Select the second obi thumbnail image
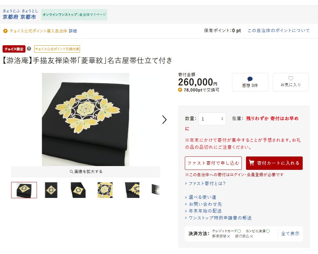The image size is (318, 254). (x=51, y=190)
